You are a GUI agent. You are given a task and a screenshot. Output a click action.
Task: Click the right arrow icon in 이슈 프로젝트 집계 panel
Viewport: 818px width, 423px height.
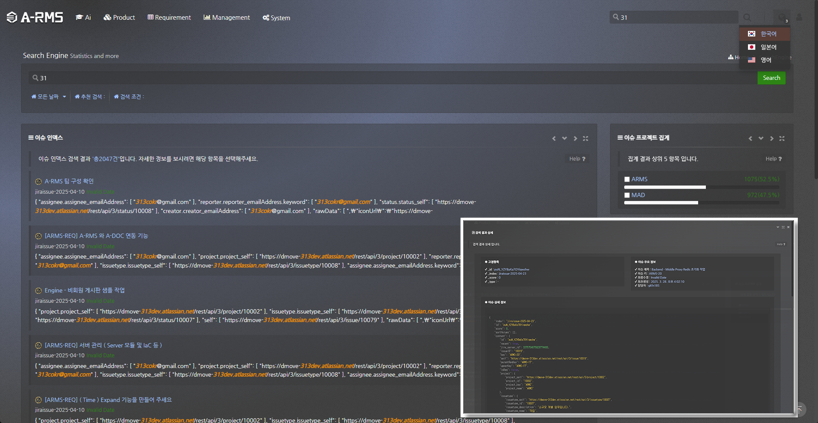pos(772,138)
